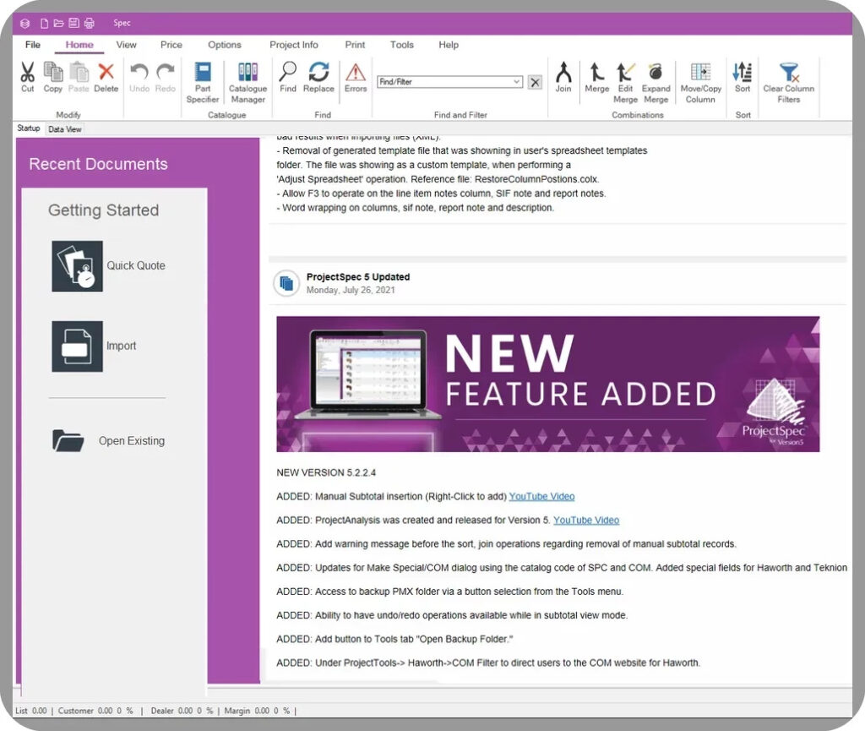The image size is (865, 731).
Task: Open YouTube Video link for Manual Subtotal
Action: (541, 496)
